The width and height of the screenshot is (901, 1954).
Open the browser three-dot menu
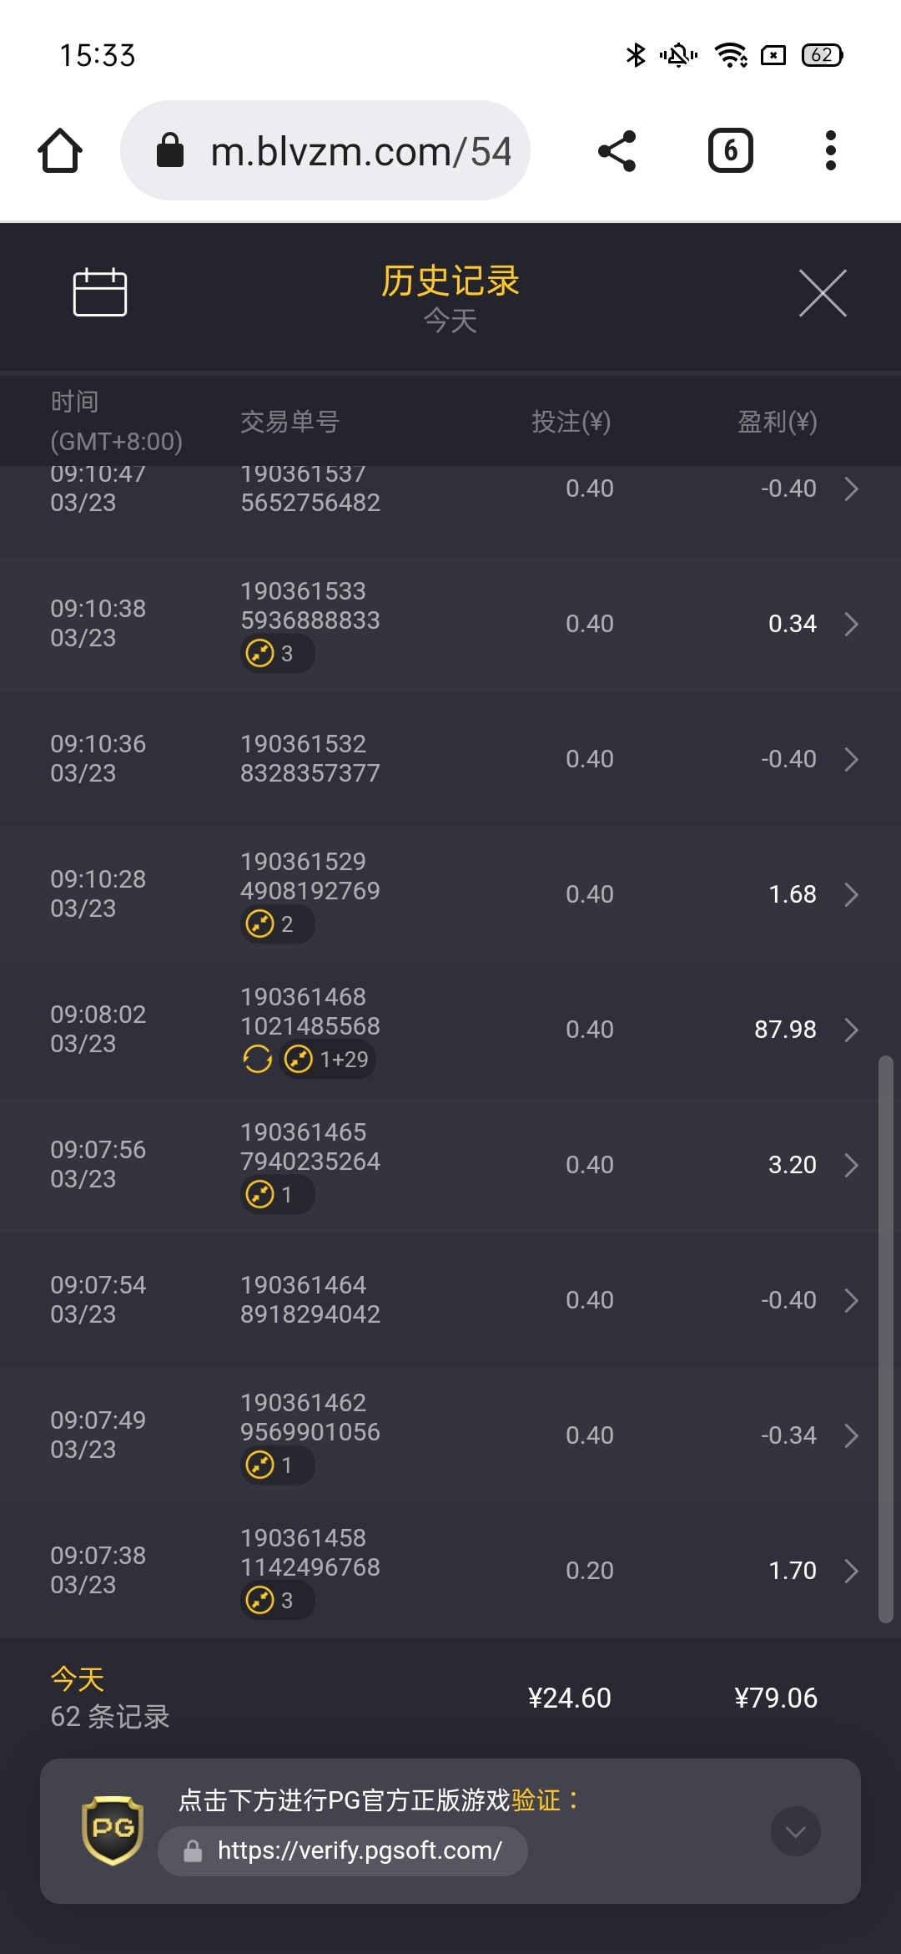point(830,151)
